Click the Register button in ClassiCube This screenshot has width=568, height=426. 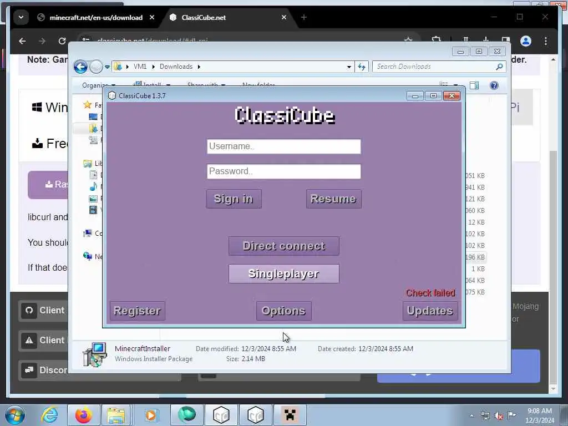click(x=138, y=311)
